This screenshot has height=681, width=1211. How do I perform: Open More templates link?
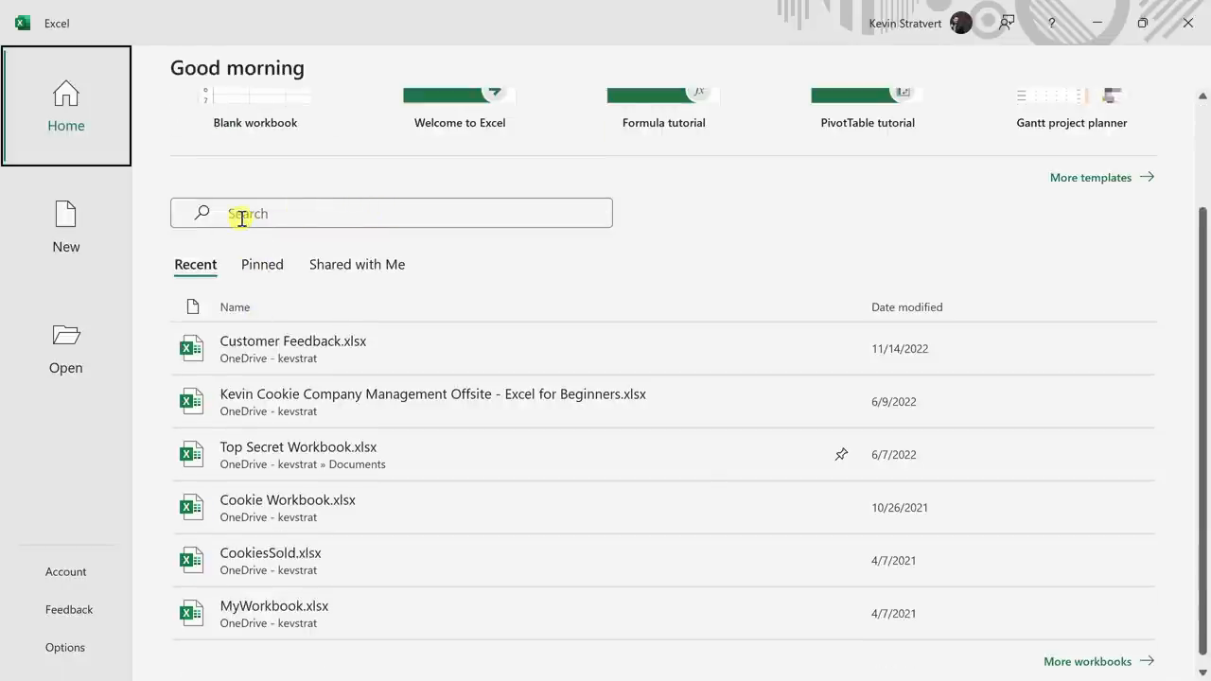1101,178
